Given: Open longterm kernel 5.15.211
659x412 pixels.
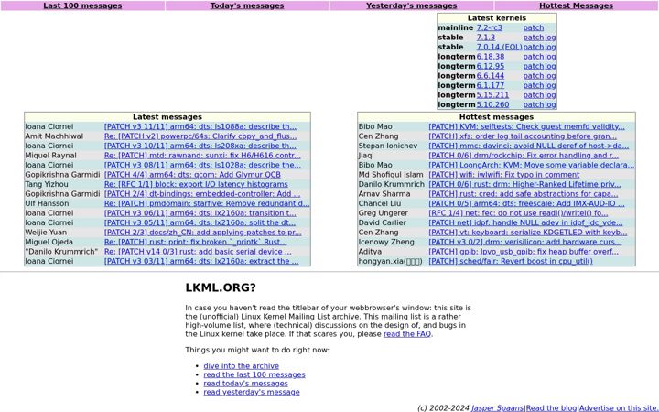Looking at the screenshot, I should pos(492,95).
